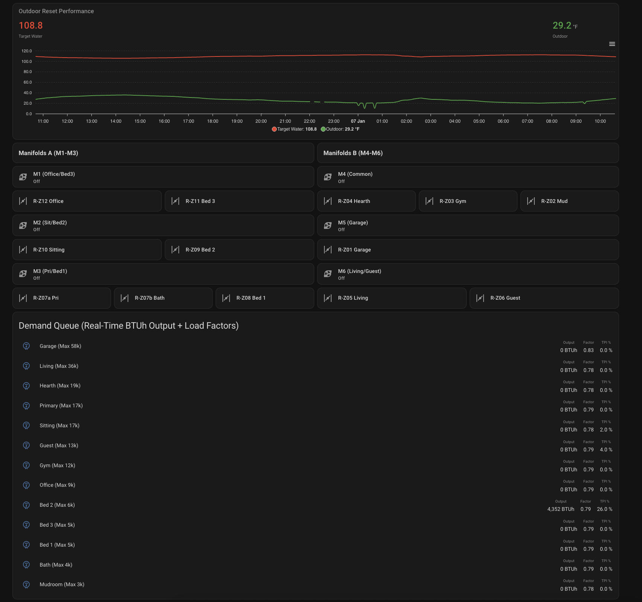Open the chart options hamburger menu
Viewport: 642px width, 602px height.
pyautogui.click(x=612, y=44)
